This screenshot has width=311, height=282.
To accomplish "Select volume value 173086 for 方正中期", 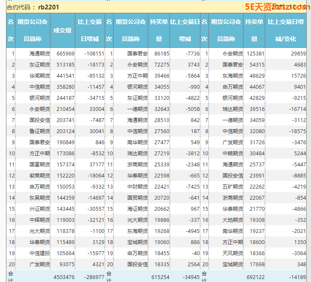I will point(65,153).
